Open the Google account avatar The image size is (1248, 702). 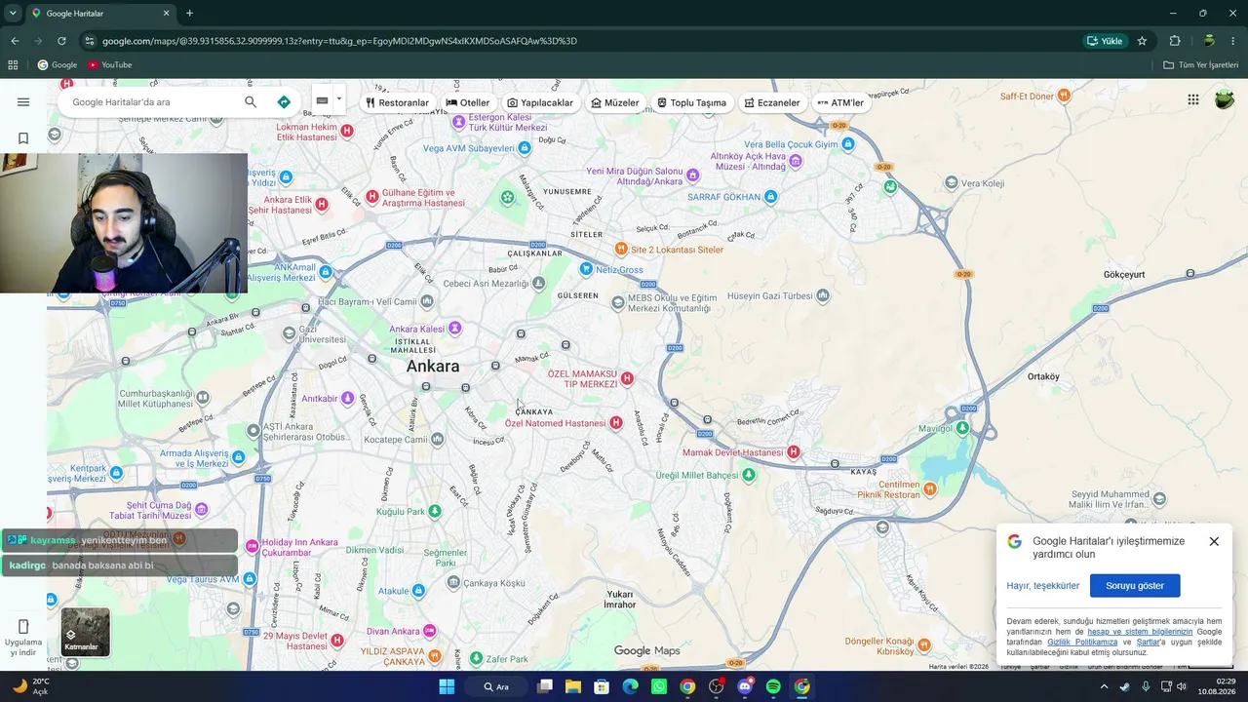(x=1224, y=99)
